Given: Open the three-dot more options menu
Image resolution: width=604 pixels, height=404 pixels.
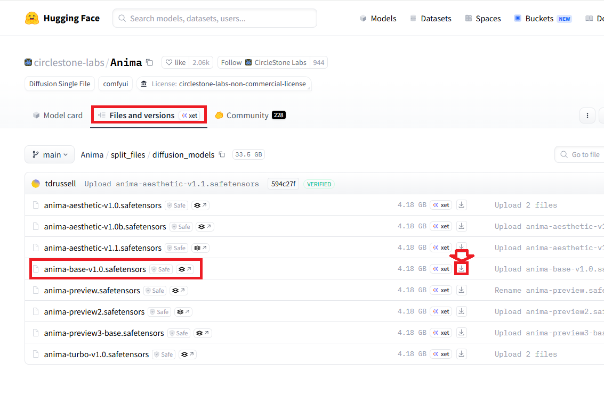Looking at the screenshot, I should point(587,116).
